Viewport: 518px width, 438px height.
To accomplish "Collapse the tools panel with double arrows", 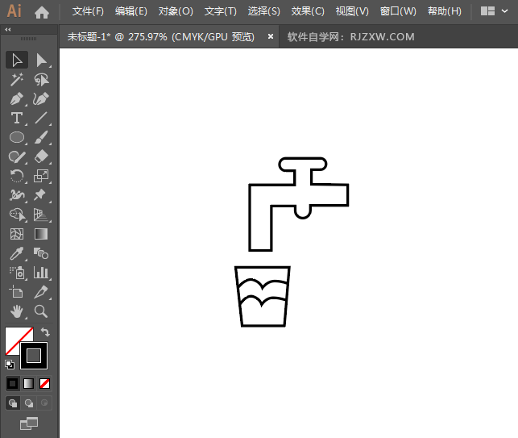I will tap(8, 30).
